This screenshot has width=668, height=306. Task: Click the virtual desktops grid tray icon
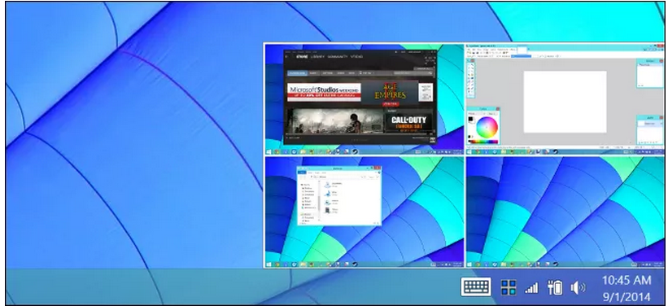[509, 287]
